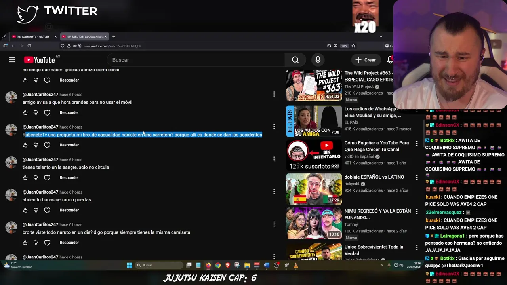This screenshot has height=285, width=507.
Task: Open options for 'Unico Sobreviviente' video
Action: point(417,247)
